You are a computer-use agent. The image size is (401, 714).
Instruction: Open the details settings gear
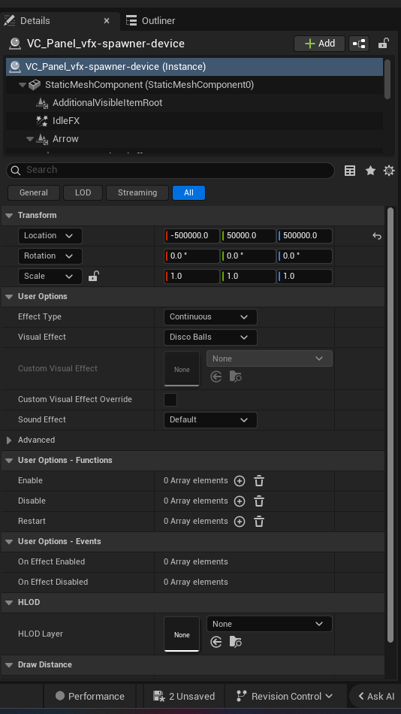[x=389, y=171]
